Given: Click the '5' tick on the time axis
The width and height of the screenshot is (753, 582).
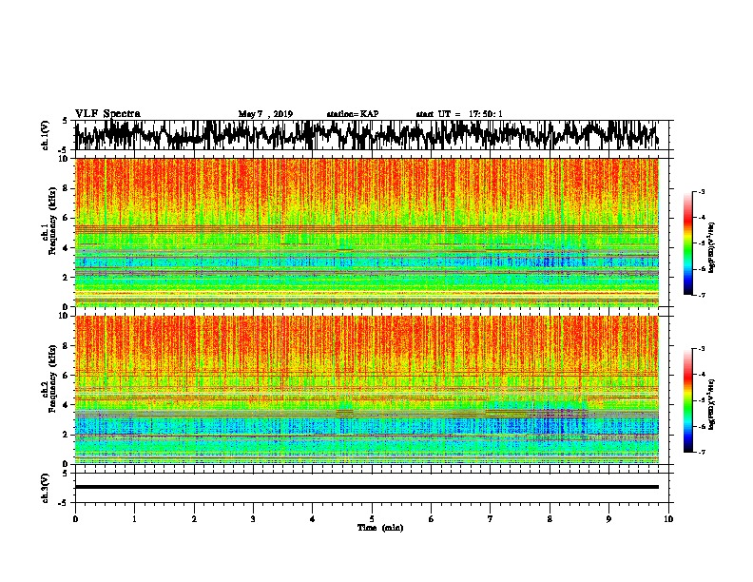Looking at the screenshot, I should (372, 519).
